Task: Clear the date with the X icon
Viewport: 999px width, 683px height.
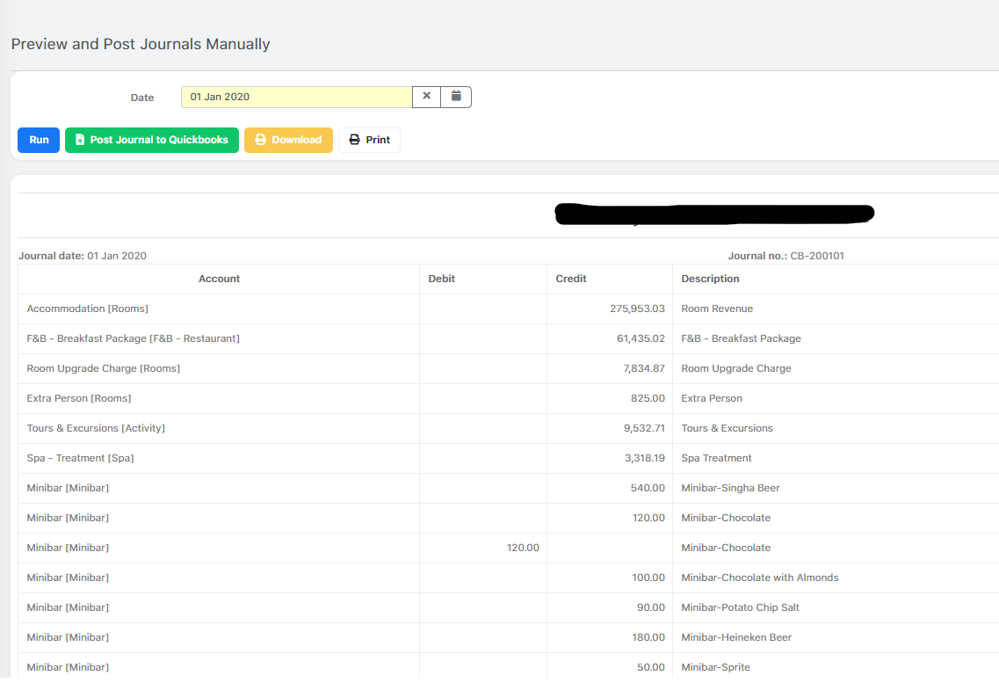Action: (x=426, y=97)
